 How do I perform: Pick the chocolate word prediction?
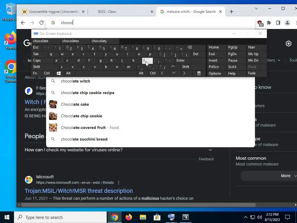(46, 41)
